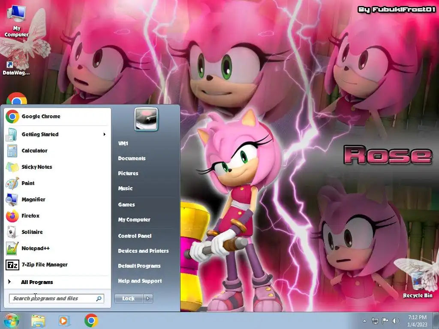The image size is (439, 329).
Task: Click the 'Sticky Notes' label
Action: coord(37,167)
